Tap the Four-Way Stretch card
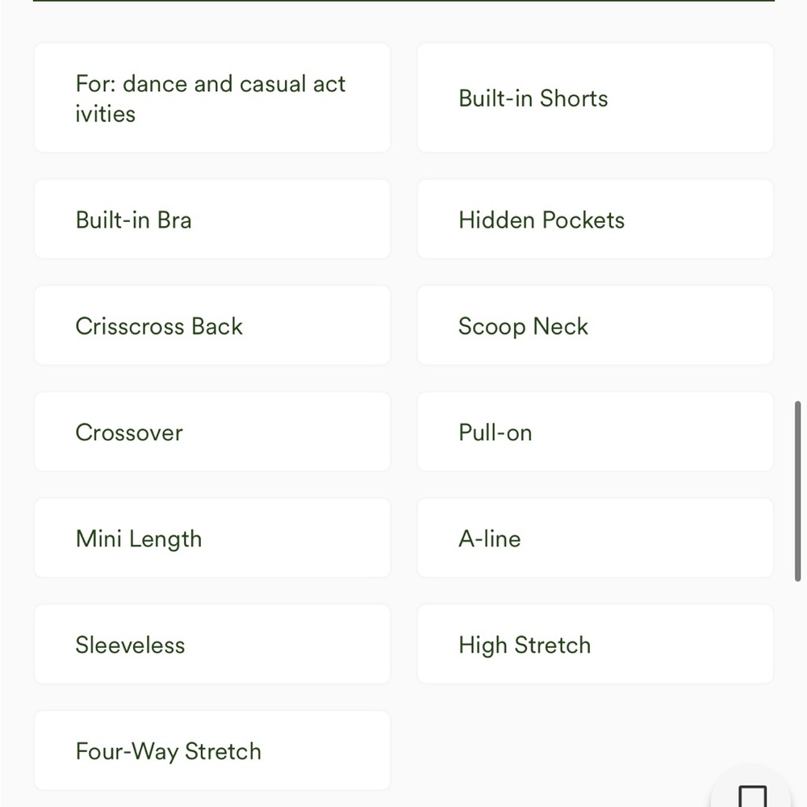Viewport: 807px width, 807px height. coord(212,751)
